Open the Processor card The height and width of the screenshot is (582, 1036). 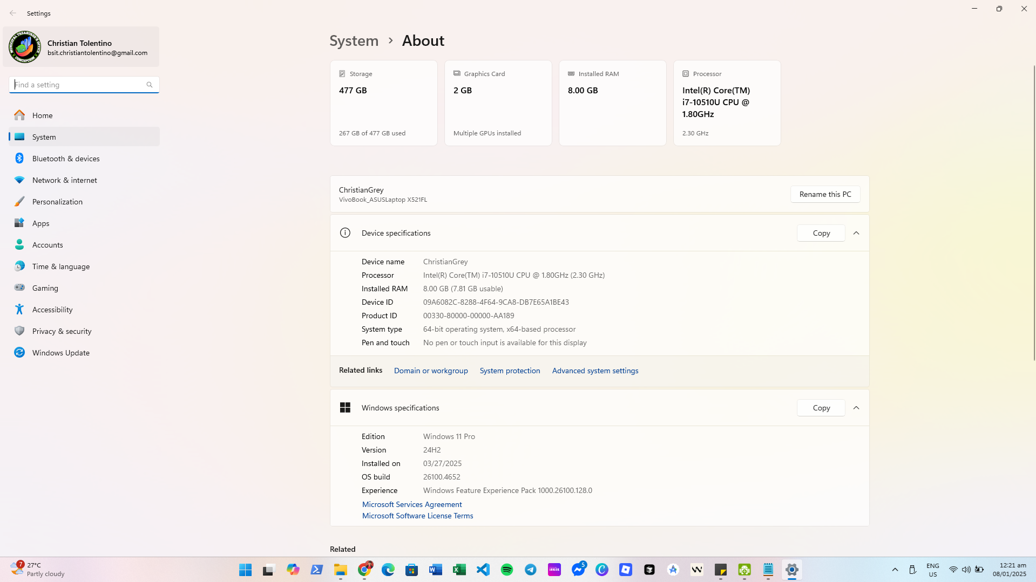[x=727, y=103]
